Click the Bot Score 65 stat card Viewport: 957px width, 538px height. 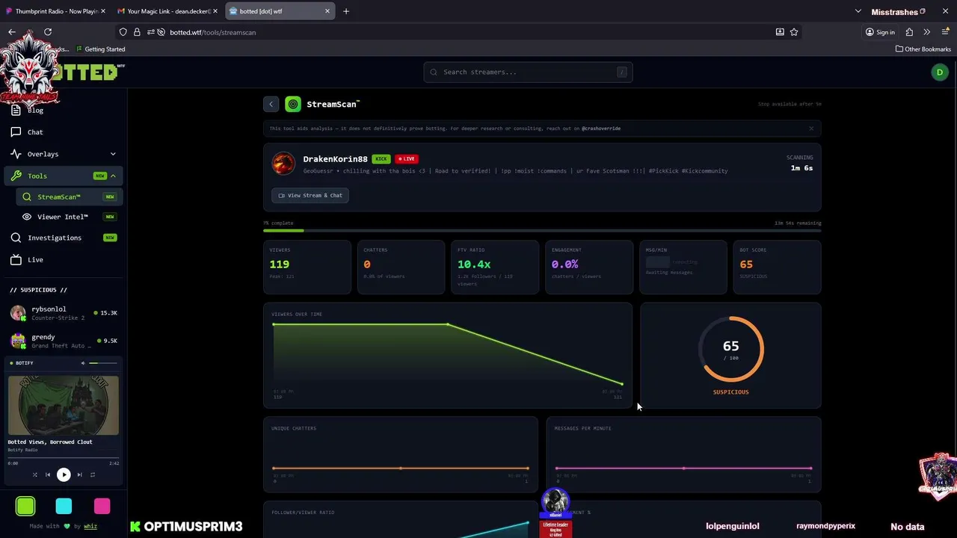coord(777,267)
